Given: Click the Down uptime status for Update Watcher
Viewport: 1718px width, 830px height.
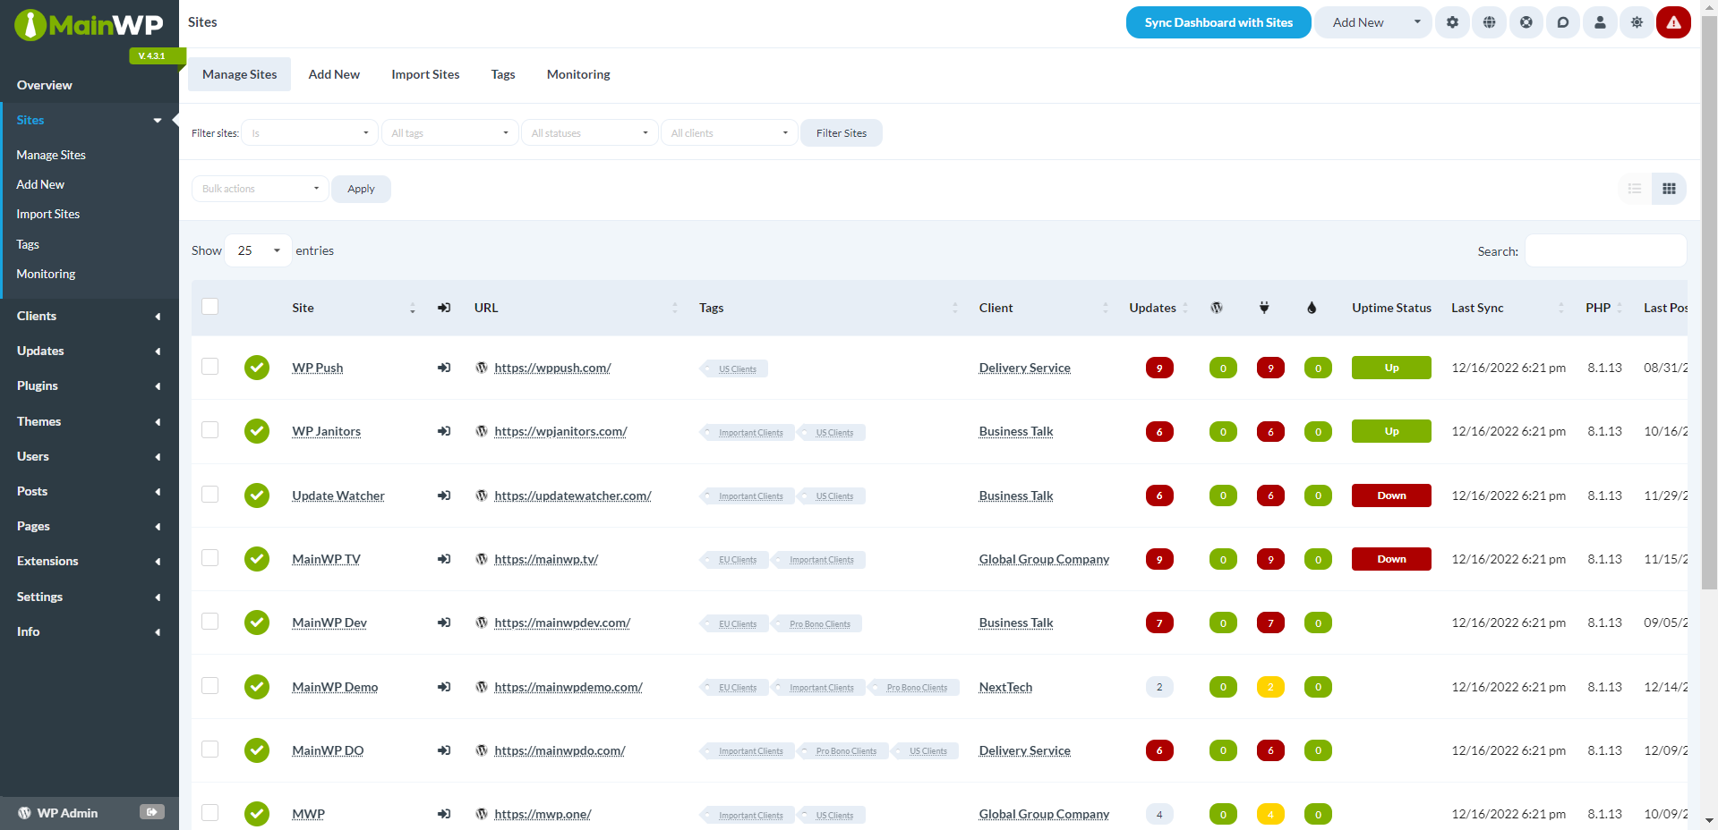Looking at the screenshot, I should [1391, 495].
